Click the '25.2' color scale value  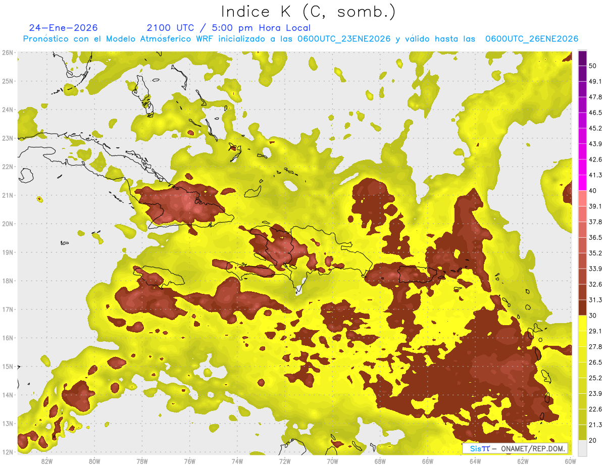(x=595, y=378)
